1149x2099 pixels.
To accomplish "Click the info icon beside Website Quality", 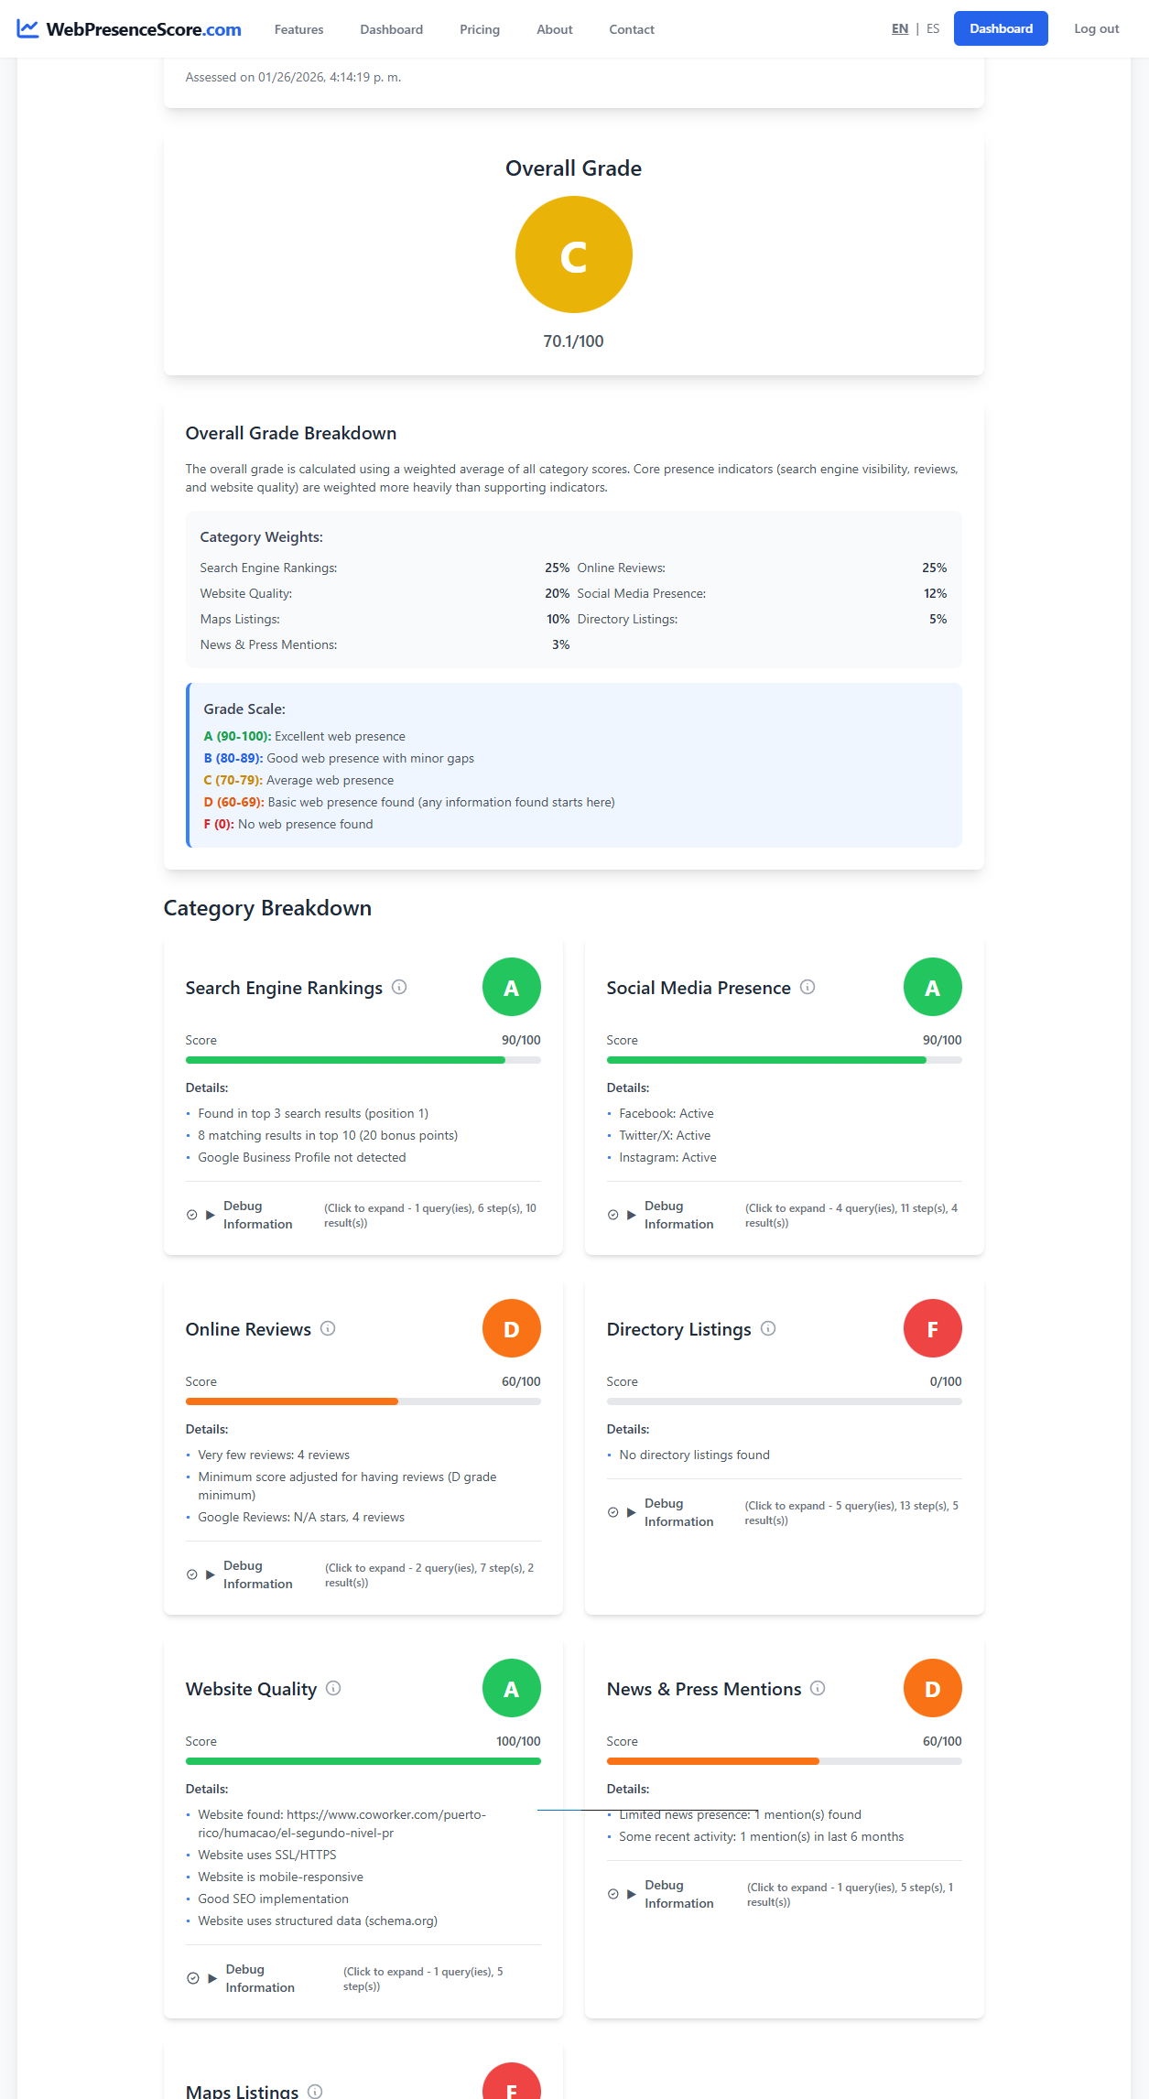I will [333, 1689].
